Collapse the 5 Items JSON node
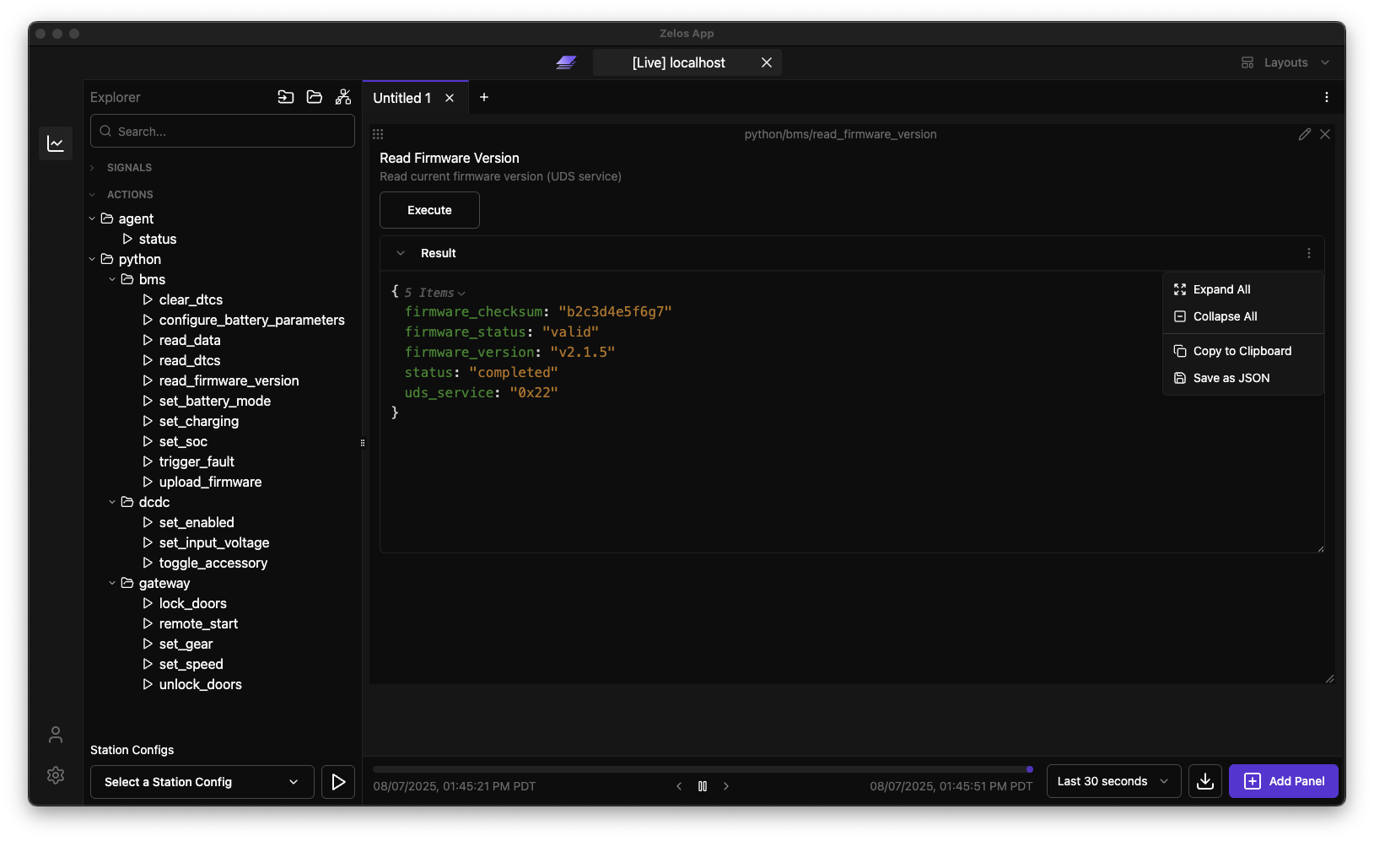The width and height of the screenshot is (1374, 841). pos(461,294)
